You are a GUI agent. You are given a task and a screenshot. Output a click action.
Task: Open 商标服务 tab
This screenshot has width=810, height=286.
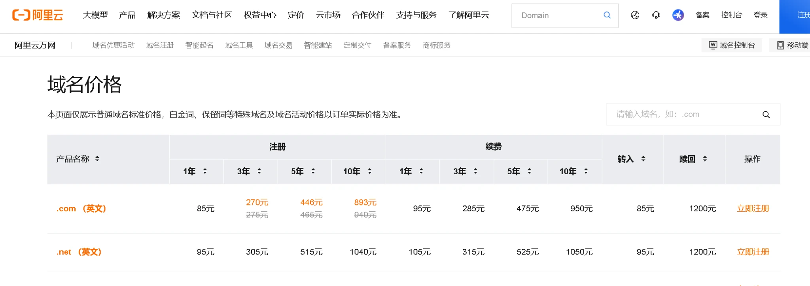[x=437, y=45]
